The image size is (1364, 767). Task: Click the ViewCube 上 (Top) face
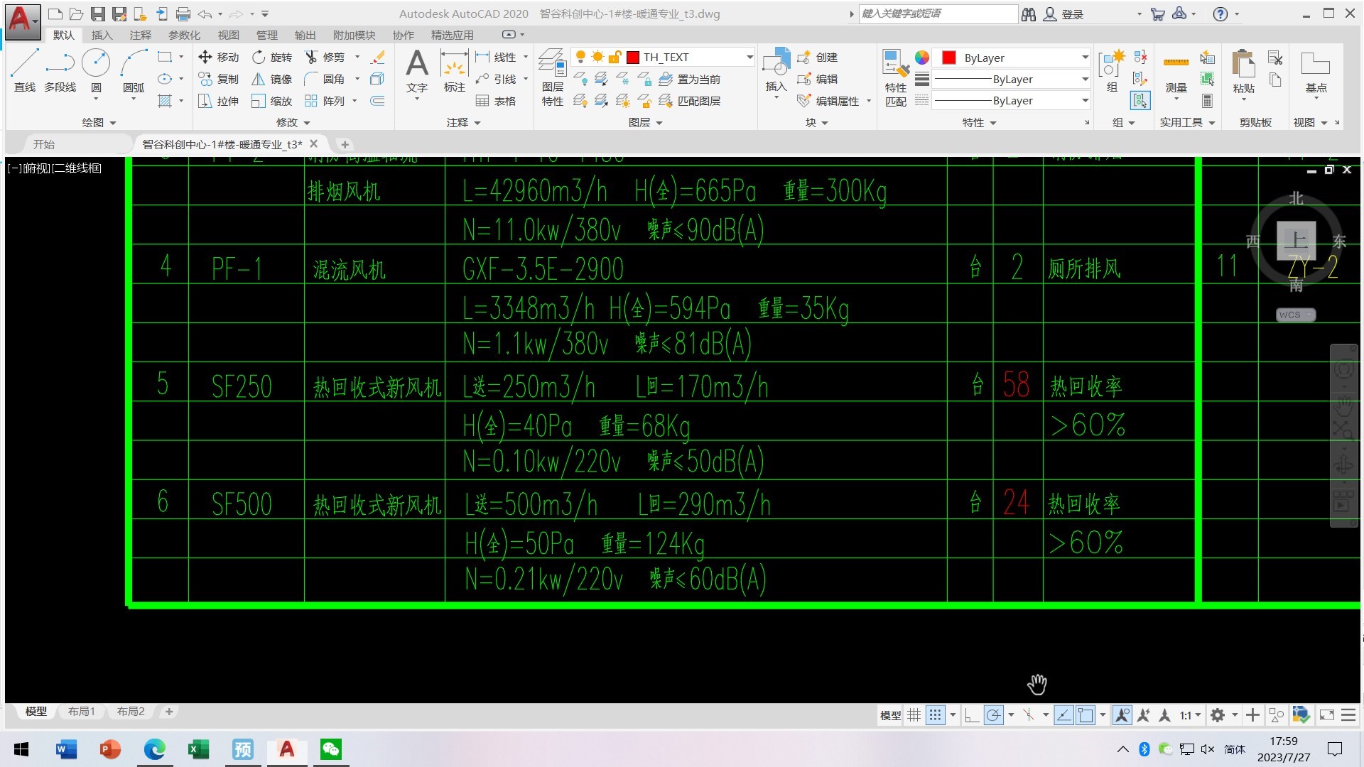coord(1296,240)
